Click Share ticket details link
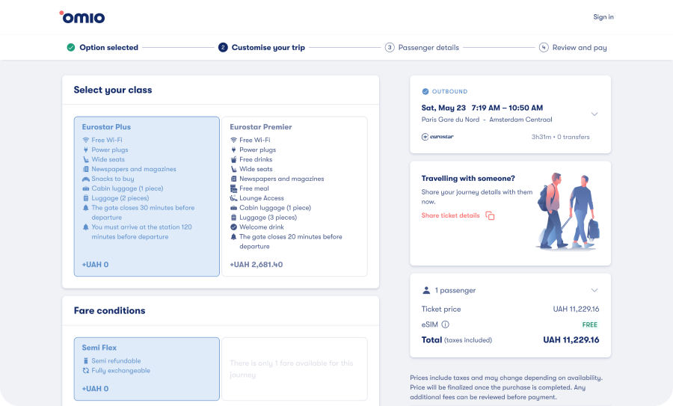This screenshot has height=406, width=673. (x=450, y=215)
